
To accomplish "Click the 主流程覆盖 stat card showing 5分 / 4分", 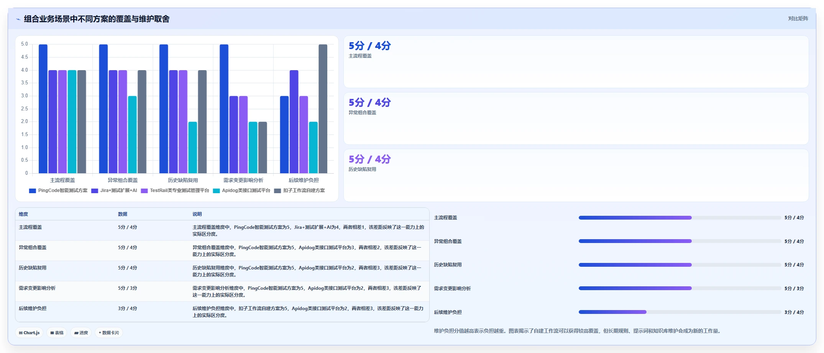I will 576,62.
